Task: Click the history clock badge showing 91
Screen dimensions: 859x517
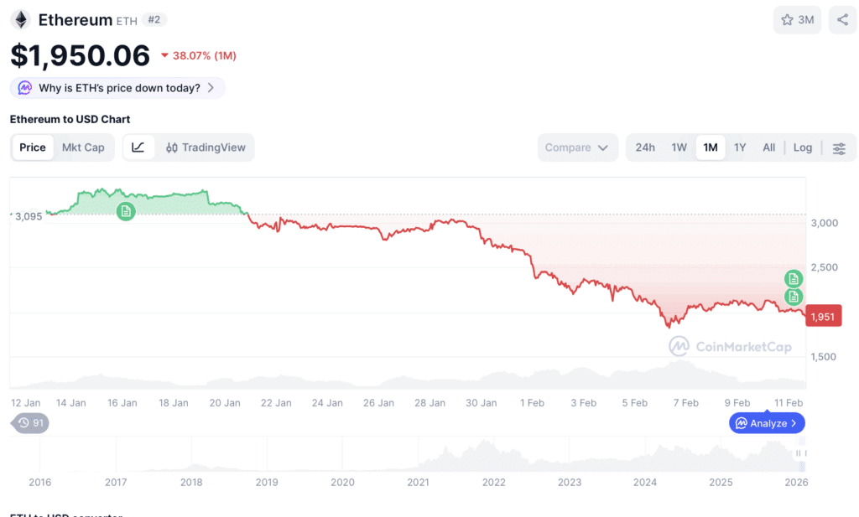Action: 30,423
